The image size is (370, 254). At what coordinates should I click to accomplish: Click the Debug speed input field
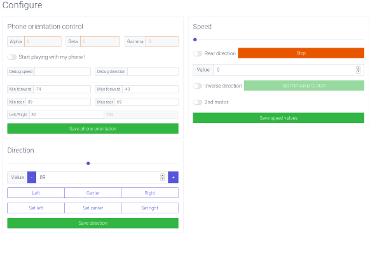[x=62, y=71]
